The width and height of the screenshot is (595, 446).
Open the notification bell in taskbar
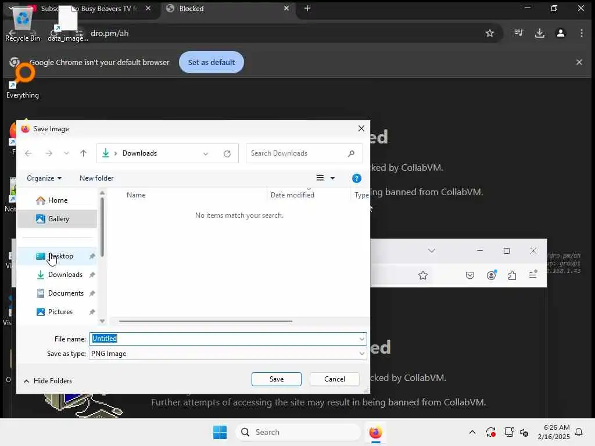point(579,432)
